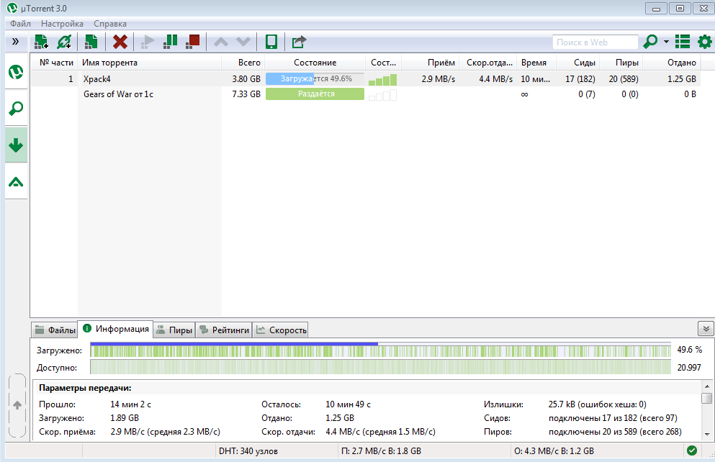Click the Сост... health column header
This screenshot has width=715, height=462.
[383, 63]
